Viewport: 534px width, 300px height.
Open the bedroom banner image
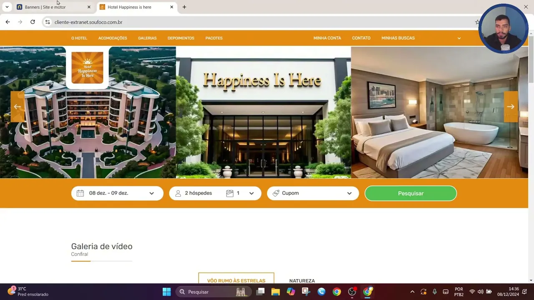(x=439, y=112)
